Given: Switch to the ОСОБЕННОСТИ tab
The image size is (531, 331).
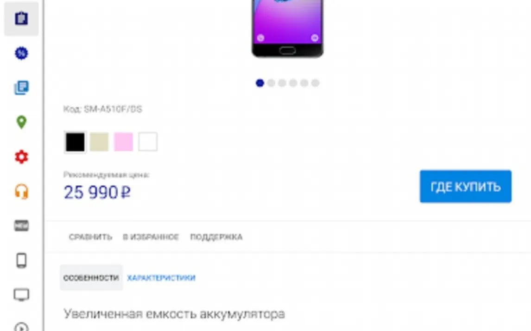Looking at the screenshot, I should pos(91,278).
